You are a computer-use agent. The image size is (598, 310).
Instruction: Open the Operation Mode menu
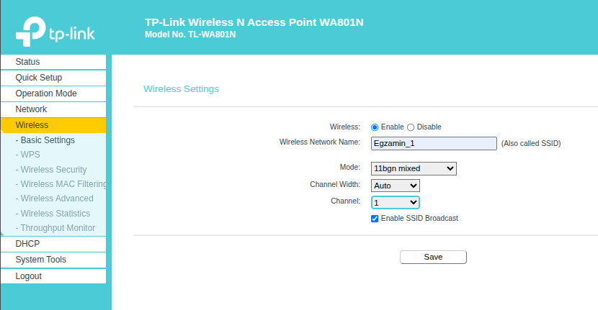coord(53,94)
